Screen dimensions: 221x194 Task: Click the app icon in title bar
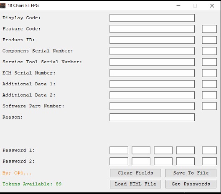tap(3, 5)
